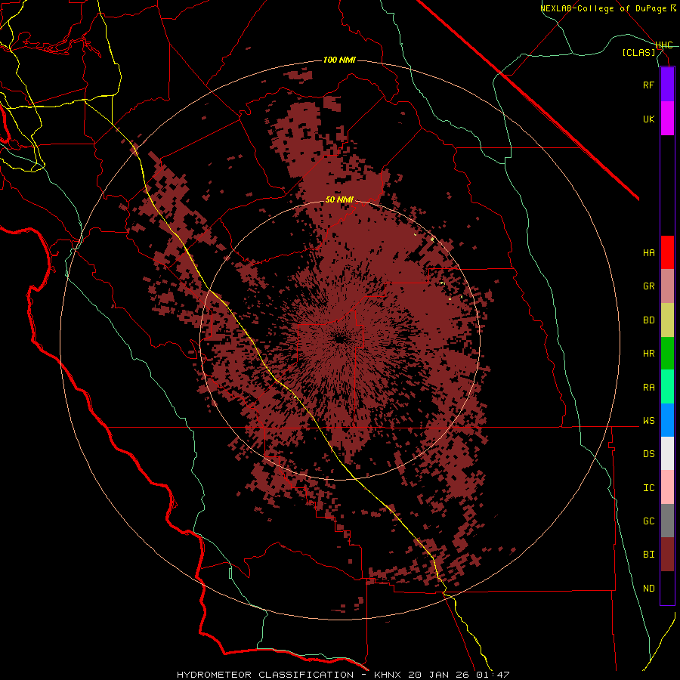Click the 'ND' legend label

click(x=648, y=589)
